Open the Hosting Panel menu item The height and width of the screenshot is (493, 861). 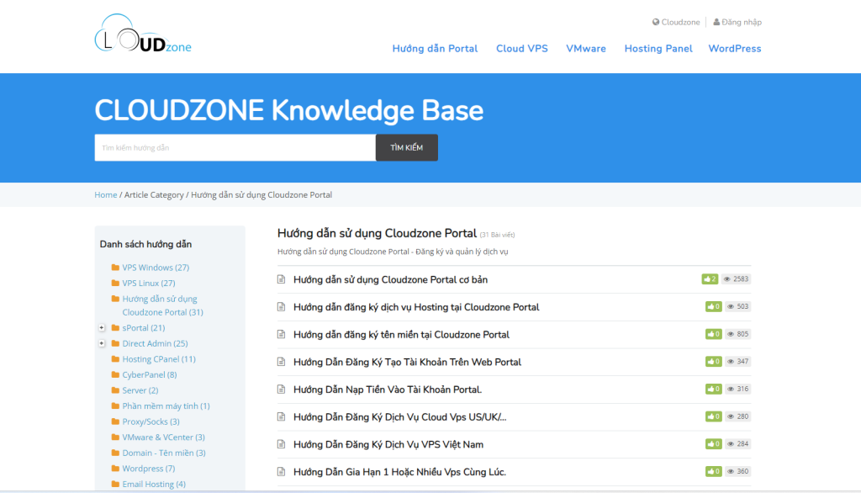[658, 49]
